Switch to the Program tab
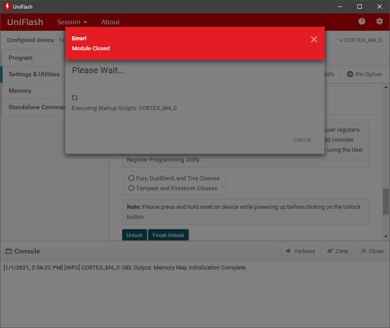This screenshot has width=390, height=328. 34,58
